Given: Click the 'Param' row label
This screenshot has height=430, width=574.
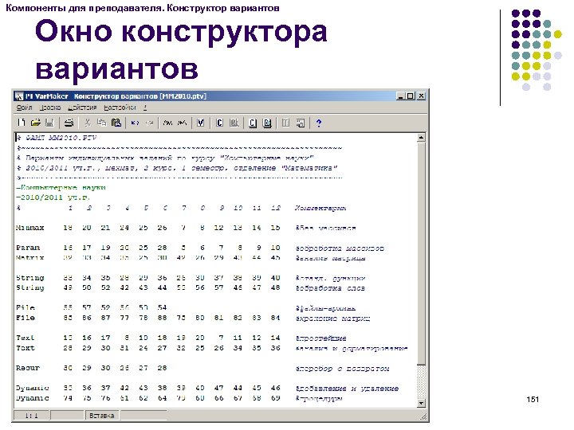Looking at the screenshot, I should click(x=28, y=248).
